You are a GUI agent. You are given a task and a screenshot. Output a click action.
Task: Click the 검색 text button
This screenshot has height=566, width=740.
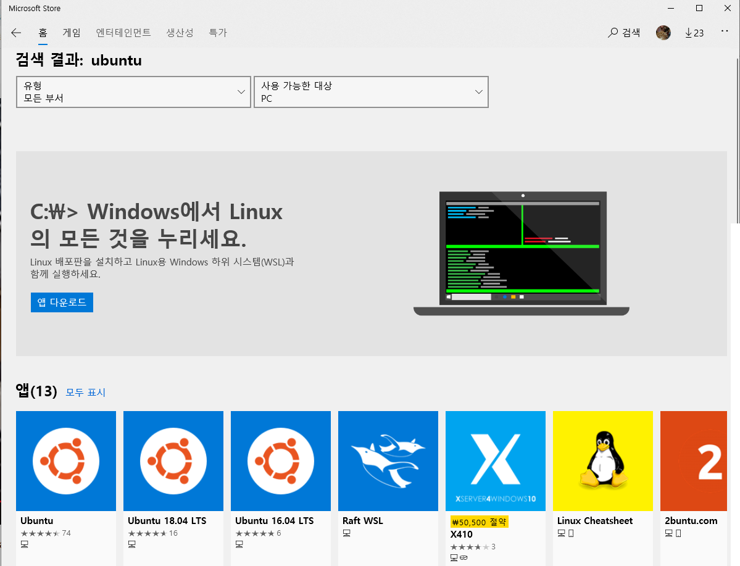pyautogui.click(x=631, y=33)
